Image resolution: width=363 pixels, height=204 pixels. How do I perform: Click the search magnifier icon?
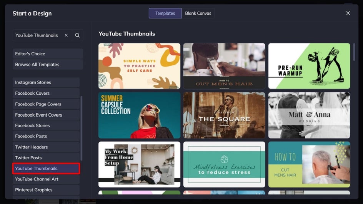(x=77, y=35)
